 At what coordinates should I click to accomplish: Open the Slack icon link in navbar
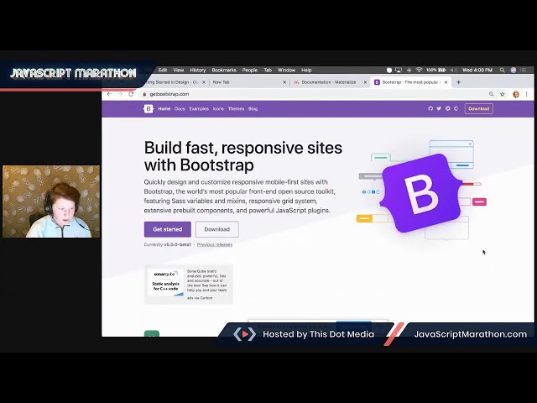click(447, 108)
